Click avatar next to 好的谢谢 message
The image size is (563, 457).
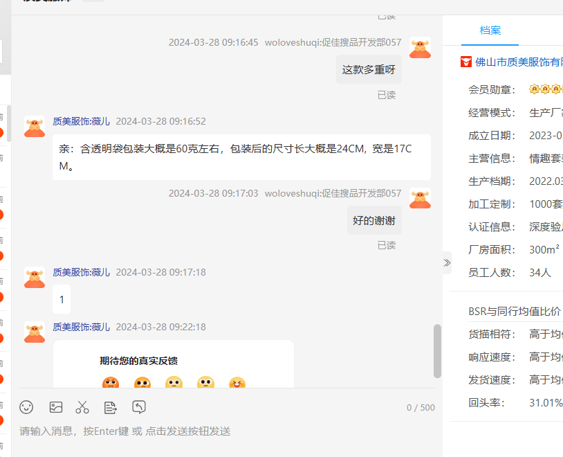(x=420, y=198)
